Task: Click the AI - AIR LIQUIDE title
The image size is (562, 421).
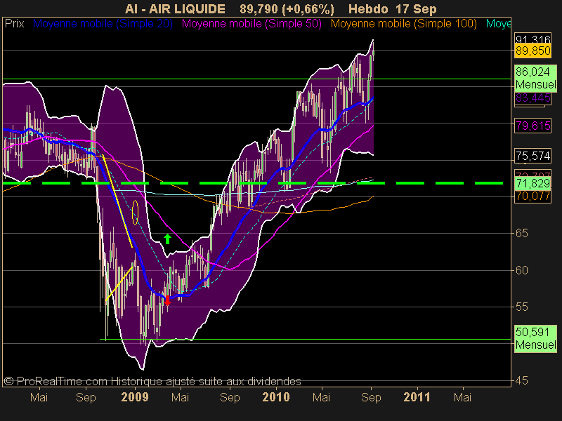Action: click(175, 9)
